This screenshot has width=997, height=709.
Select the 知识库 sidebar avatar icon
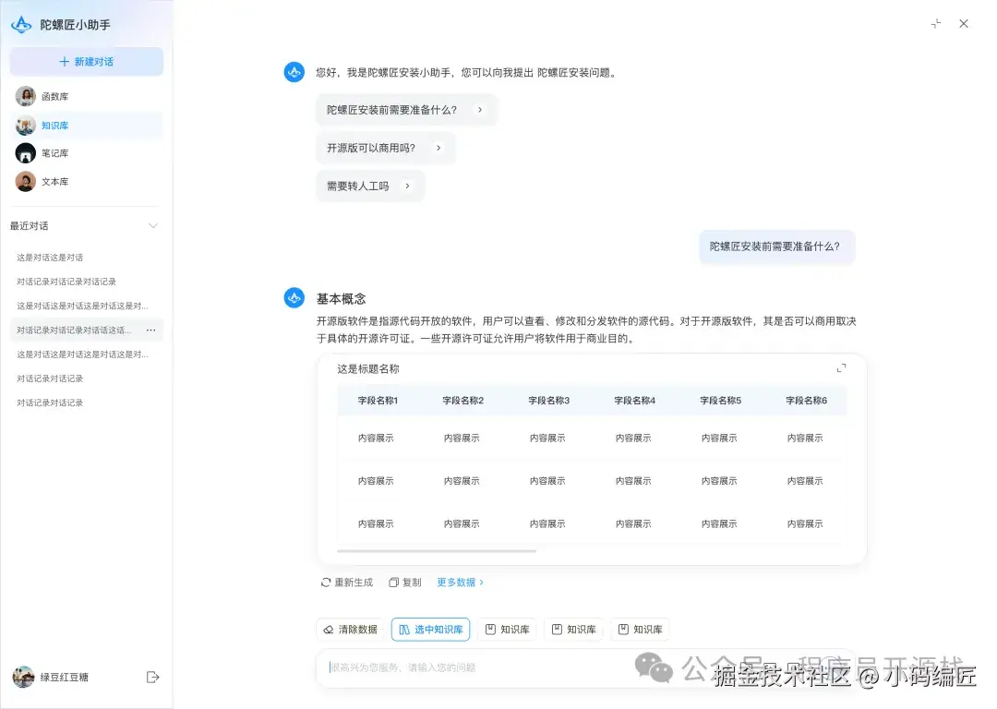click(x=25, y=125)
